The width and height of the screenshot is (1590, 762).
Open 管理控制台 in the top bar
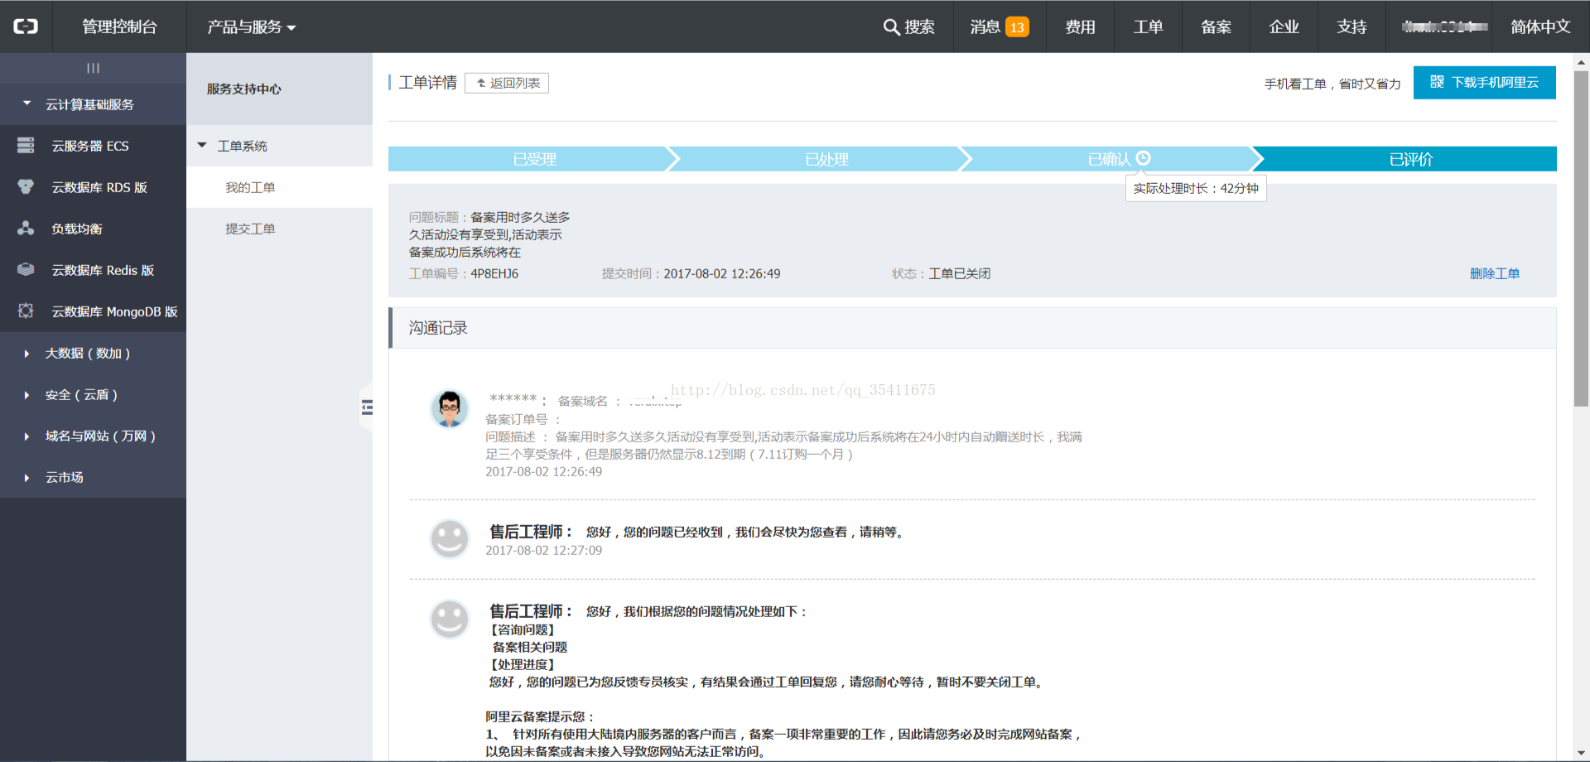[x=119, y=27]
